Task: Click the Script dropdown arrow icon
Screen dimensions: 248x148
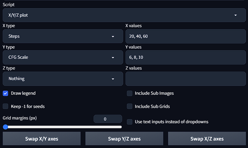Action: tap(236, 15)
